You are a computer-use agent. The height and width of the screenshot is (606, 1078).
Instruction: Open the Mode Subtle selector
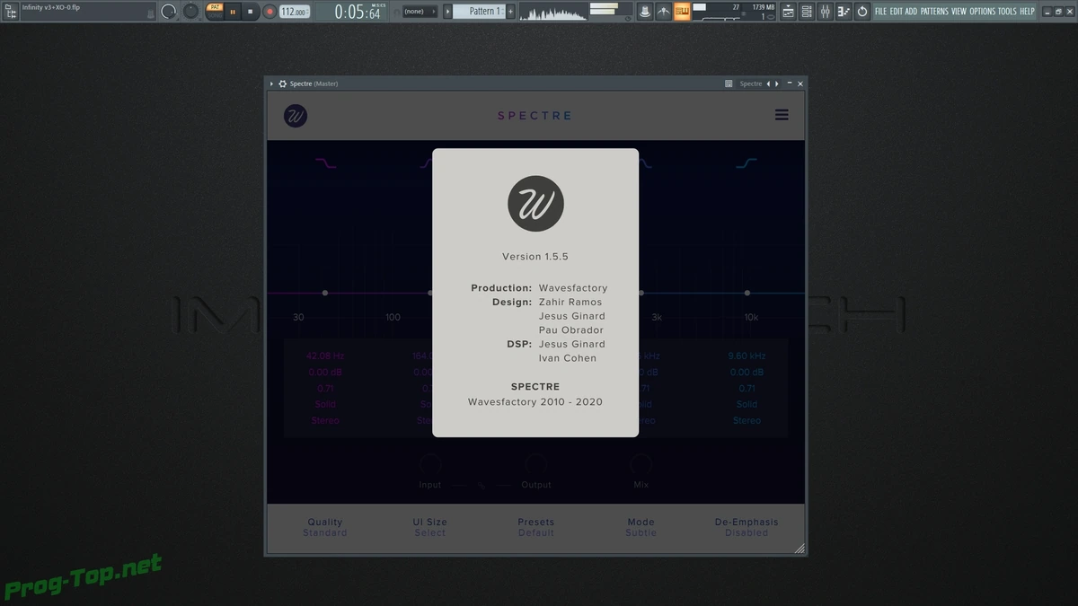[x=641, y=527]
